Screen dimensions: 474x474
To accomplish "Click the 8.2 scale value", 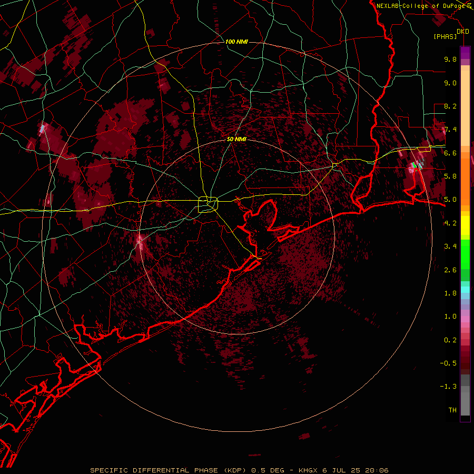I will pyautogui.click(x=450, y=106).
